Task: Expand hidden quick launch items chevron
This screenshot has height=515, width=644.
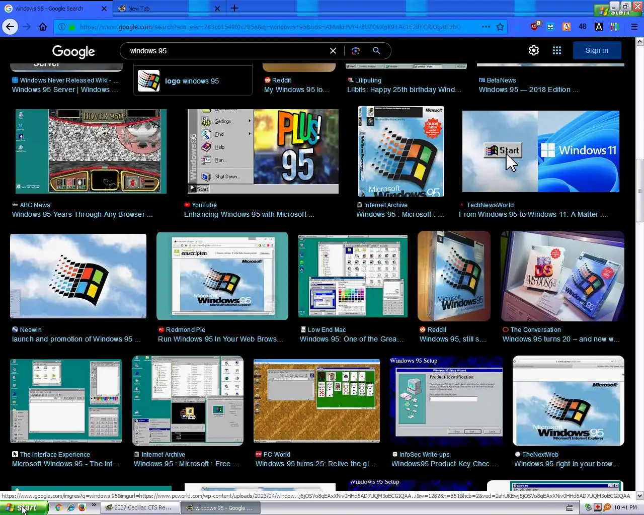Action: click(x=94, y=505)
